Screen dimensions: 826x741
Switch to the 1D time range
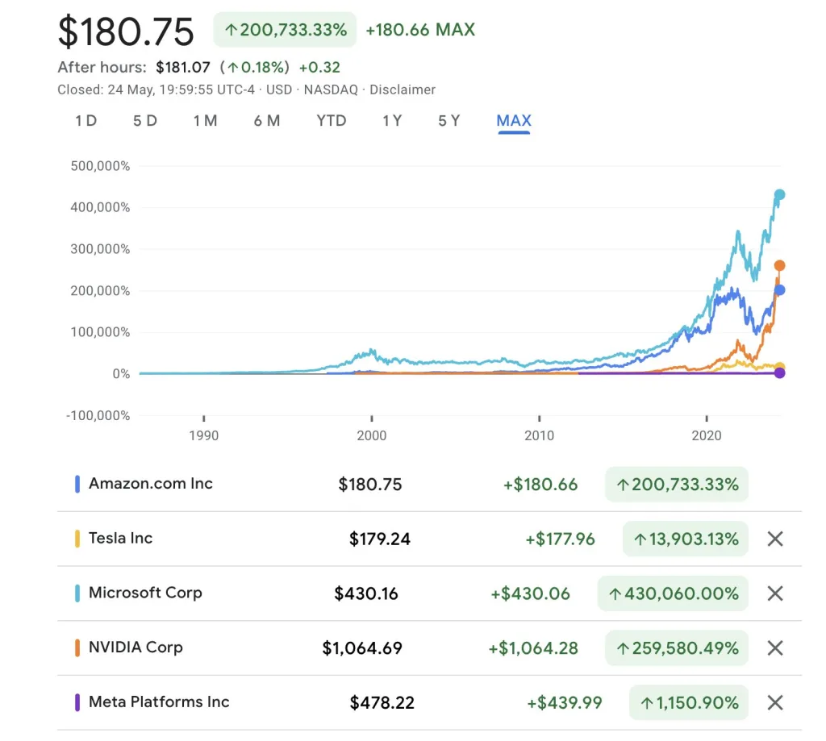pos(86,121)
